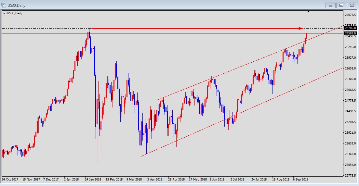Click the 24 Jan 2018 date label

[93, 180]
